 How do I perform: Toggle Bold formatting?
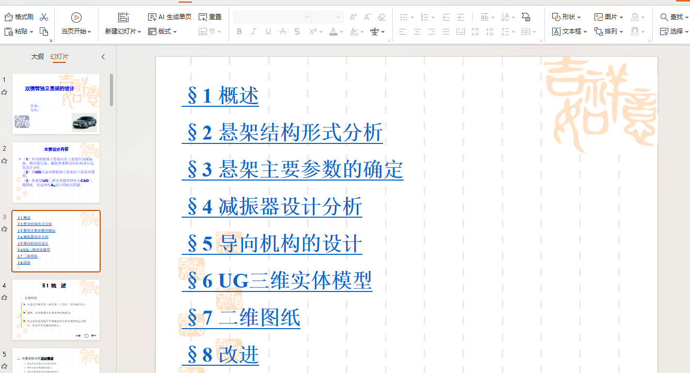[239, 31]
